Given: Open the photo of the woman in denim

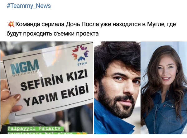Looking at the screenshot, I should [x=164, y=88].
